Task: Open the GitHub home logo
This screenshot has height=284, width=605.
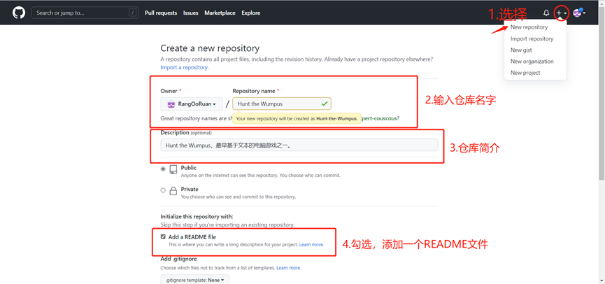Action: (x=18, y=13)
